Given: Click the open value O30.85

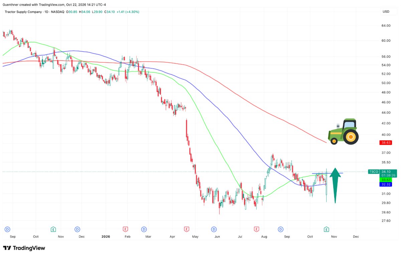Looking at the screenshot, I should pyautogui.click(x=72, y=12).
